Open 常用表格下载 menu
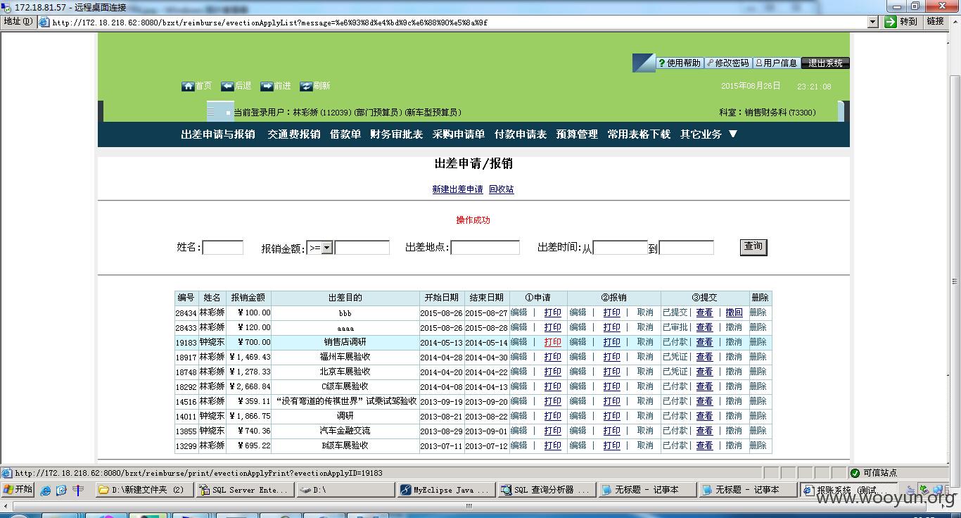961x518 pixels. 639,134
